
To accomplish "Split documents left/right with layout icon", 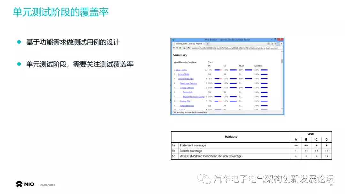I will pyautogui.click(x=272, y=44).
